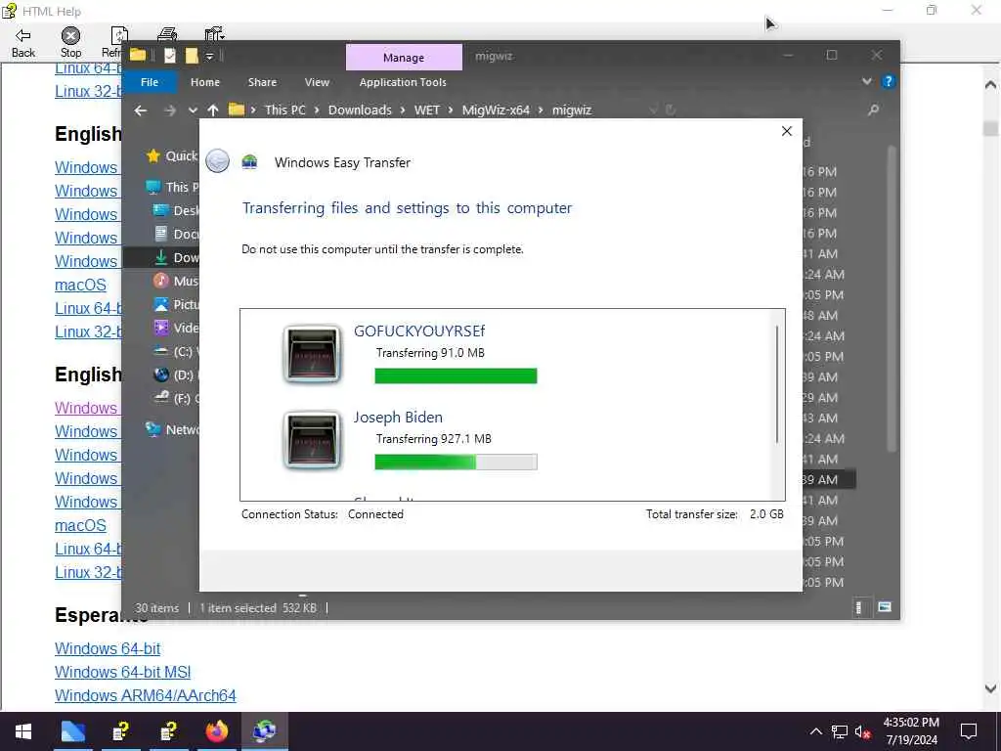
Task: Click Downloads in the address breadcrumb
Action: click(360, 110)
